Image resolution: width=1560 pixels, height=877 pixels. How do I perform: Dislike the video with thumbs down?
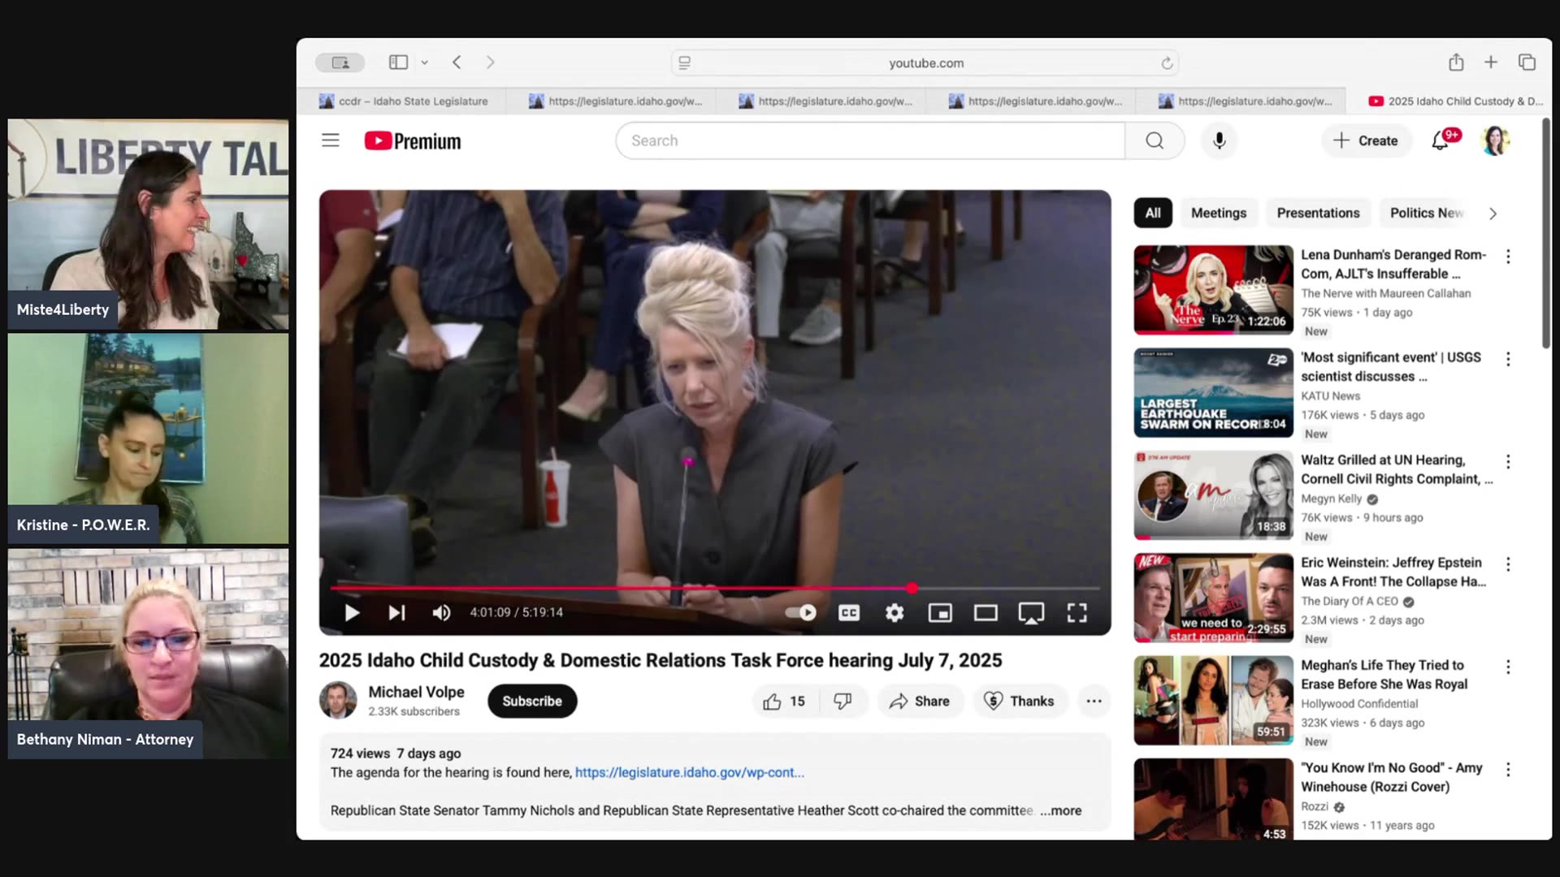(843, 701)
